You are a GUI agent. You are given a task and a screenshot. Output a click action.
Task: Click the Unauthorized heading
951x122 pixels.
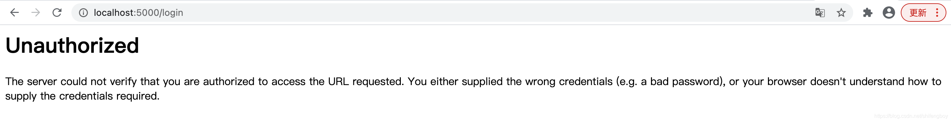pos(72,46)
